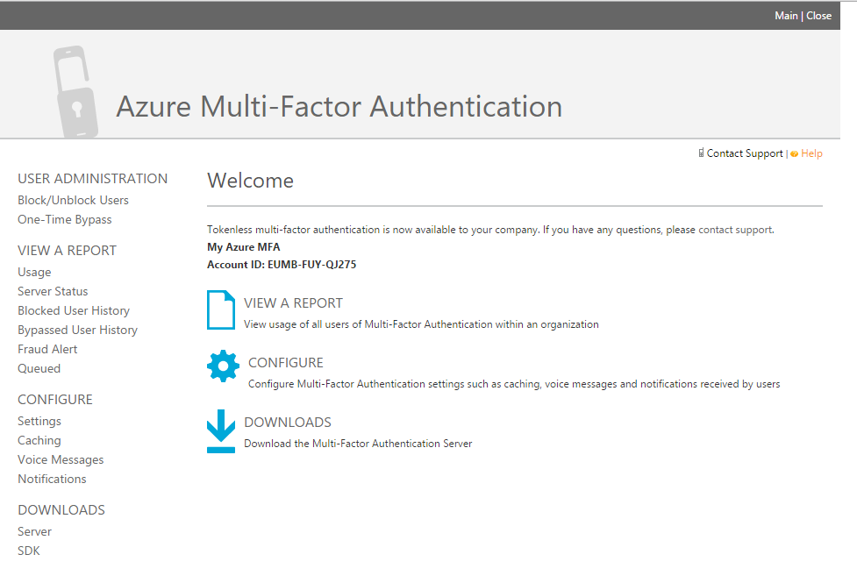View the Queued report
Screen dimensions: 857x583
[x=39, y=367]
